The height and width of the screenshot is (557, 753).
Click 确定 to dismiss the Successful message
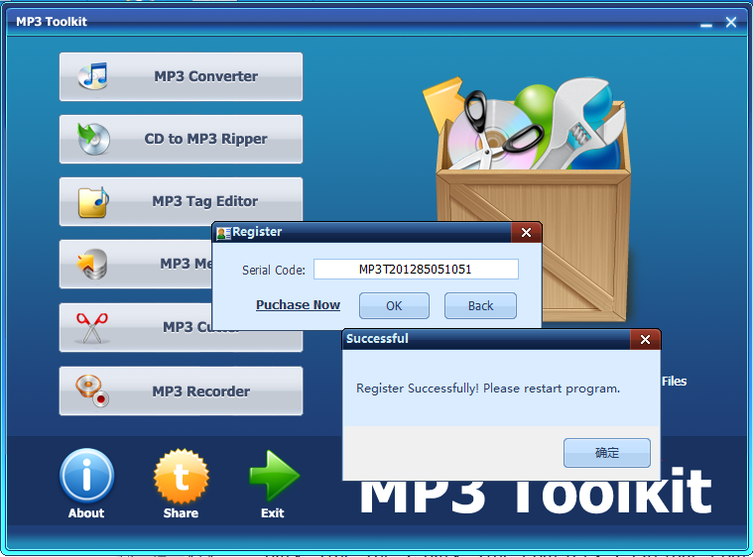[607, 452]
